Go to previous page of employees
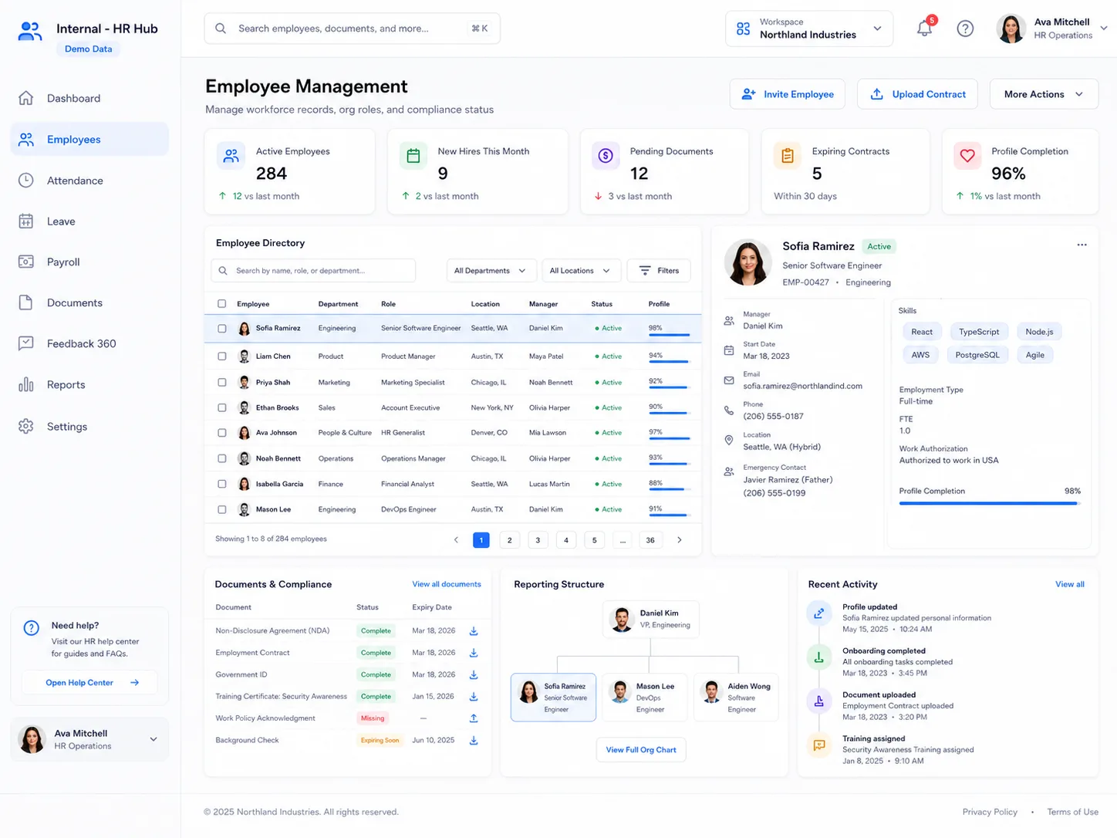This screenshot has width=1117, height=838. pyautogui.click(x=456, y=540)
